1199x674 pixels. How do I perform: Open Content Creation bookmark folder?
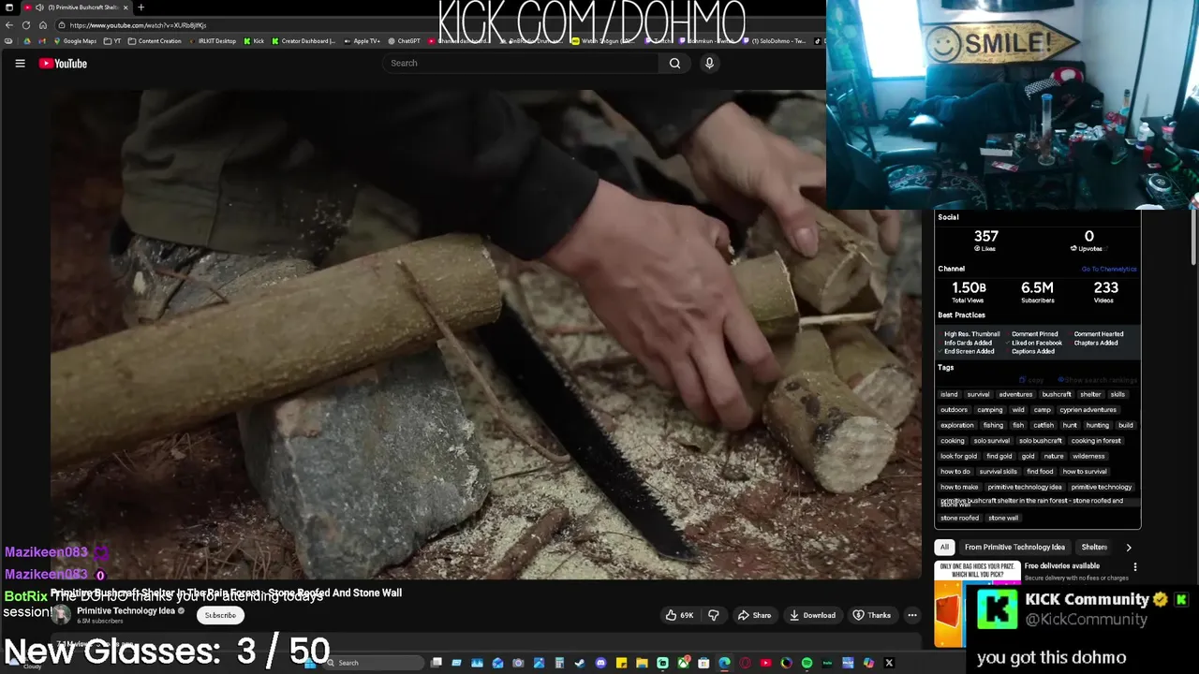155,41
